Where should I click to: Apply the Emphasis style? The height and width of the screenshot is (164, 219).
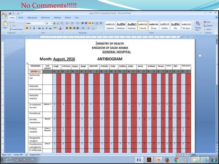pyautogui.click(x=110, y=26)
